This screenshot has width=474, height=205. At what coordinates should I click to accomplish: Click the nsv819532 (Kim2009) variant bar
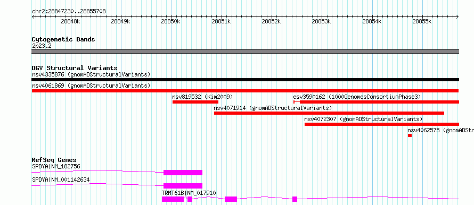pyautogui.click(x=195, y=102)
